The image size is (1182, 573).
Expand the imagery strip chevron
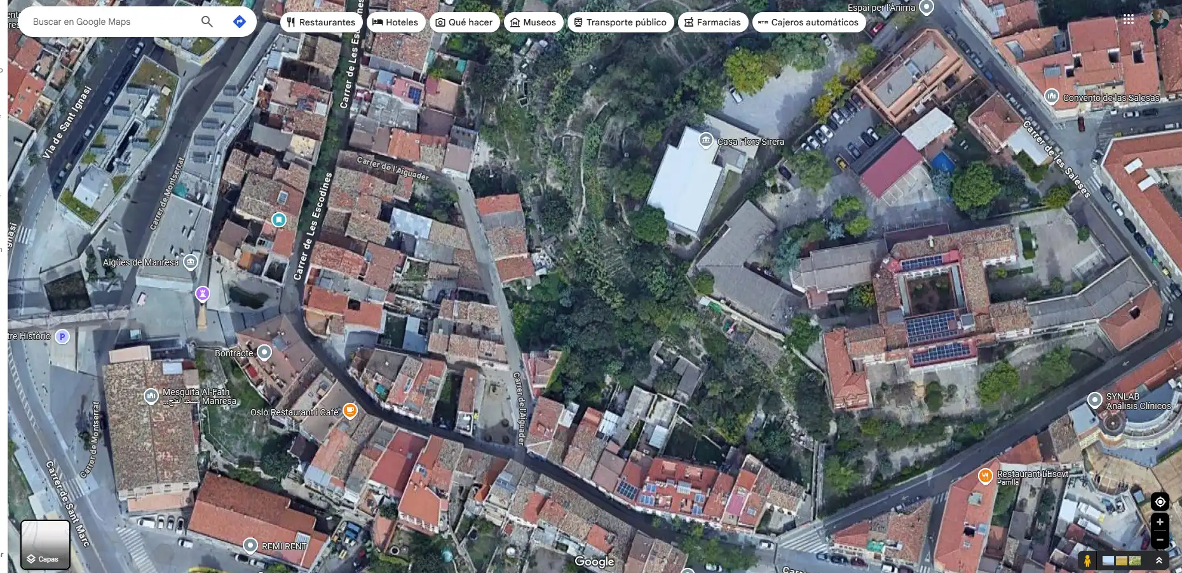coord(1158,560)
